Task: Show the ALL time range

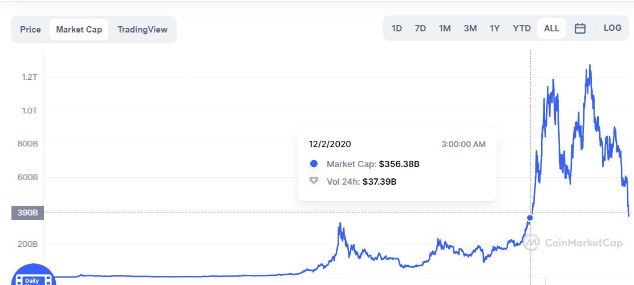Action: tap(551, 28)
